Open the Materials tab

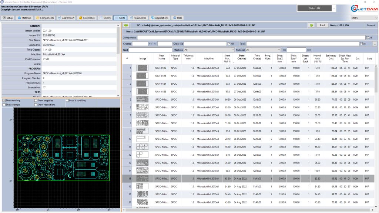24,18
